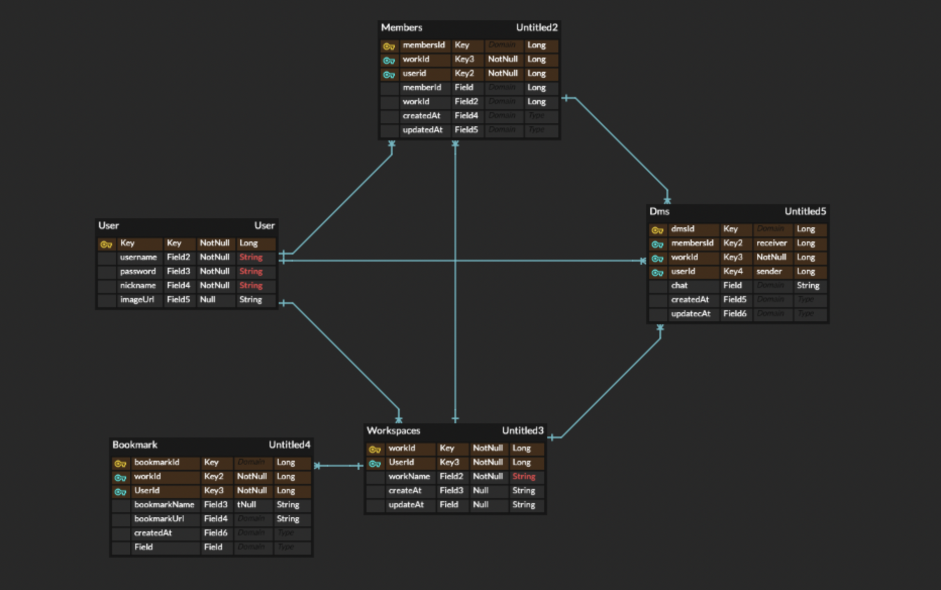
Task: Click the foreign key icon next to workId in Members
Action: pyautogui.click(x=388, y=60)
